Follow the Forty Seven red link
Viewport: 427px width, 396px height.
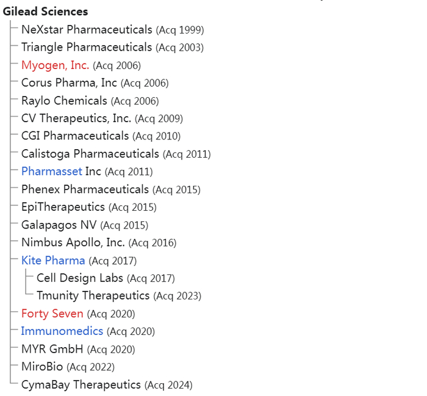[x=52, y=313]
